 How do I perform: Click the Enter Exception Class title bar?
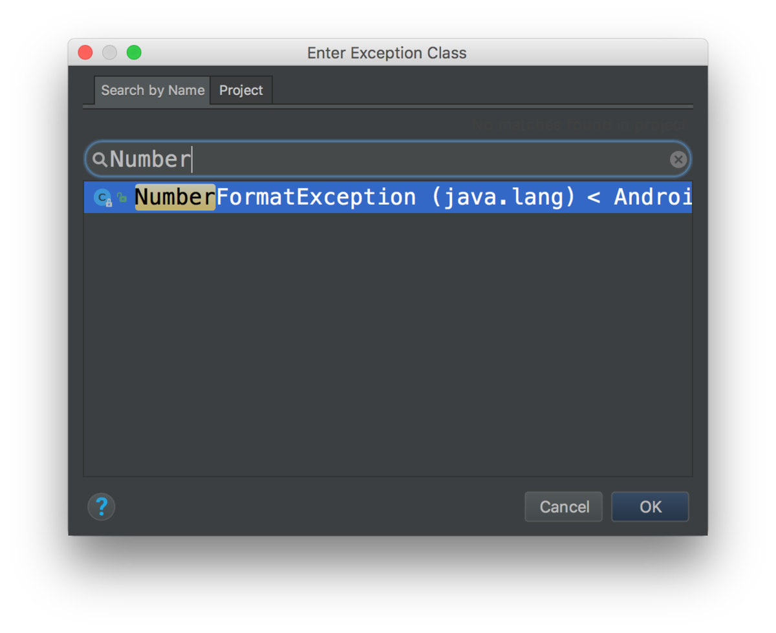pos(387,53)
